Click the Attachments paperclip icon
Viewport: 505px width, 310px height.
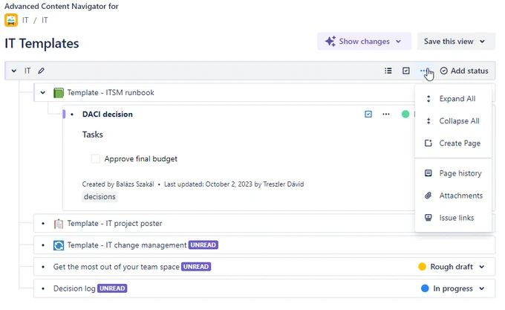(428, 196)
